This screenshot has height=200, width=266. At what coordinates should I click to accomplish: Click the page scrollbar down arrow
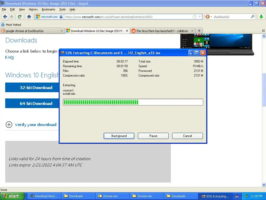click(x=264, y=185)
